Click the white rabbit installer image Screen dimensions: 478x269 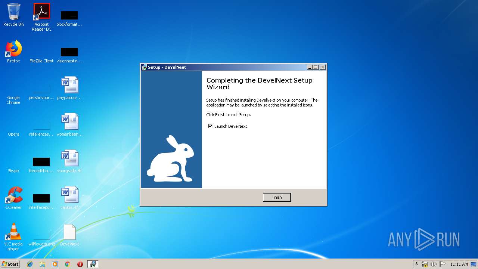[x=171, y=159]
